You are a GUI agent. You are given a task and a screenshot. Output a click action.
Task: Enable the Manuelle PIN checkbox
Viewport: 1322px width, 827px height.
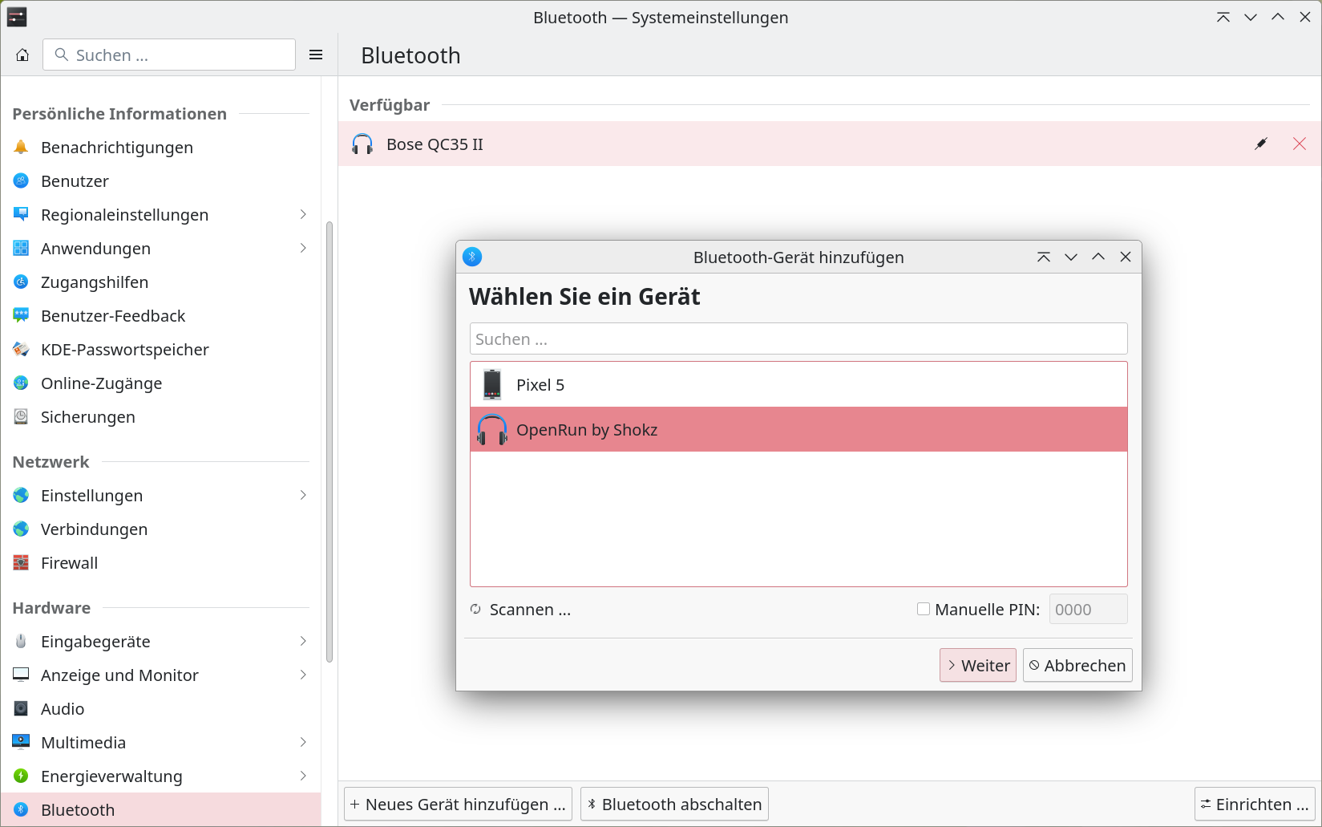pyautogui.click(x=924, y=610)
